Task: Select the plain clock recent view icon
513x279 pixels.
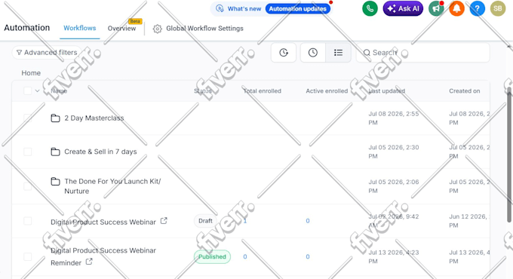Action: 313,52
